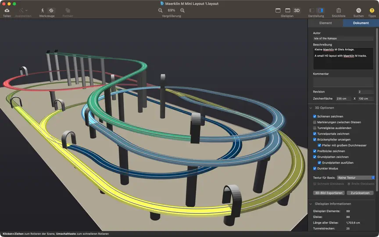Disable Dunkler Modus checkbox
The width and height of the screenshot is (379, 237).
[x=315, y=169]
